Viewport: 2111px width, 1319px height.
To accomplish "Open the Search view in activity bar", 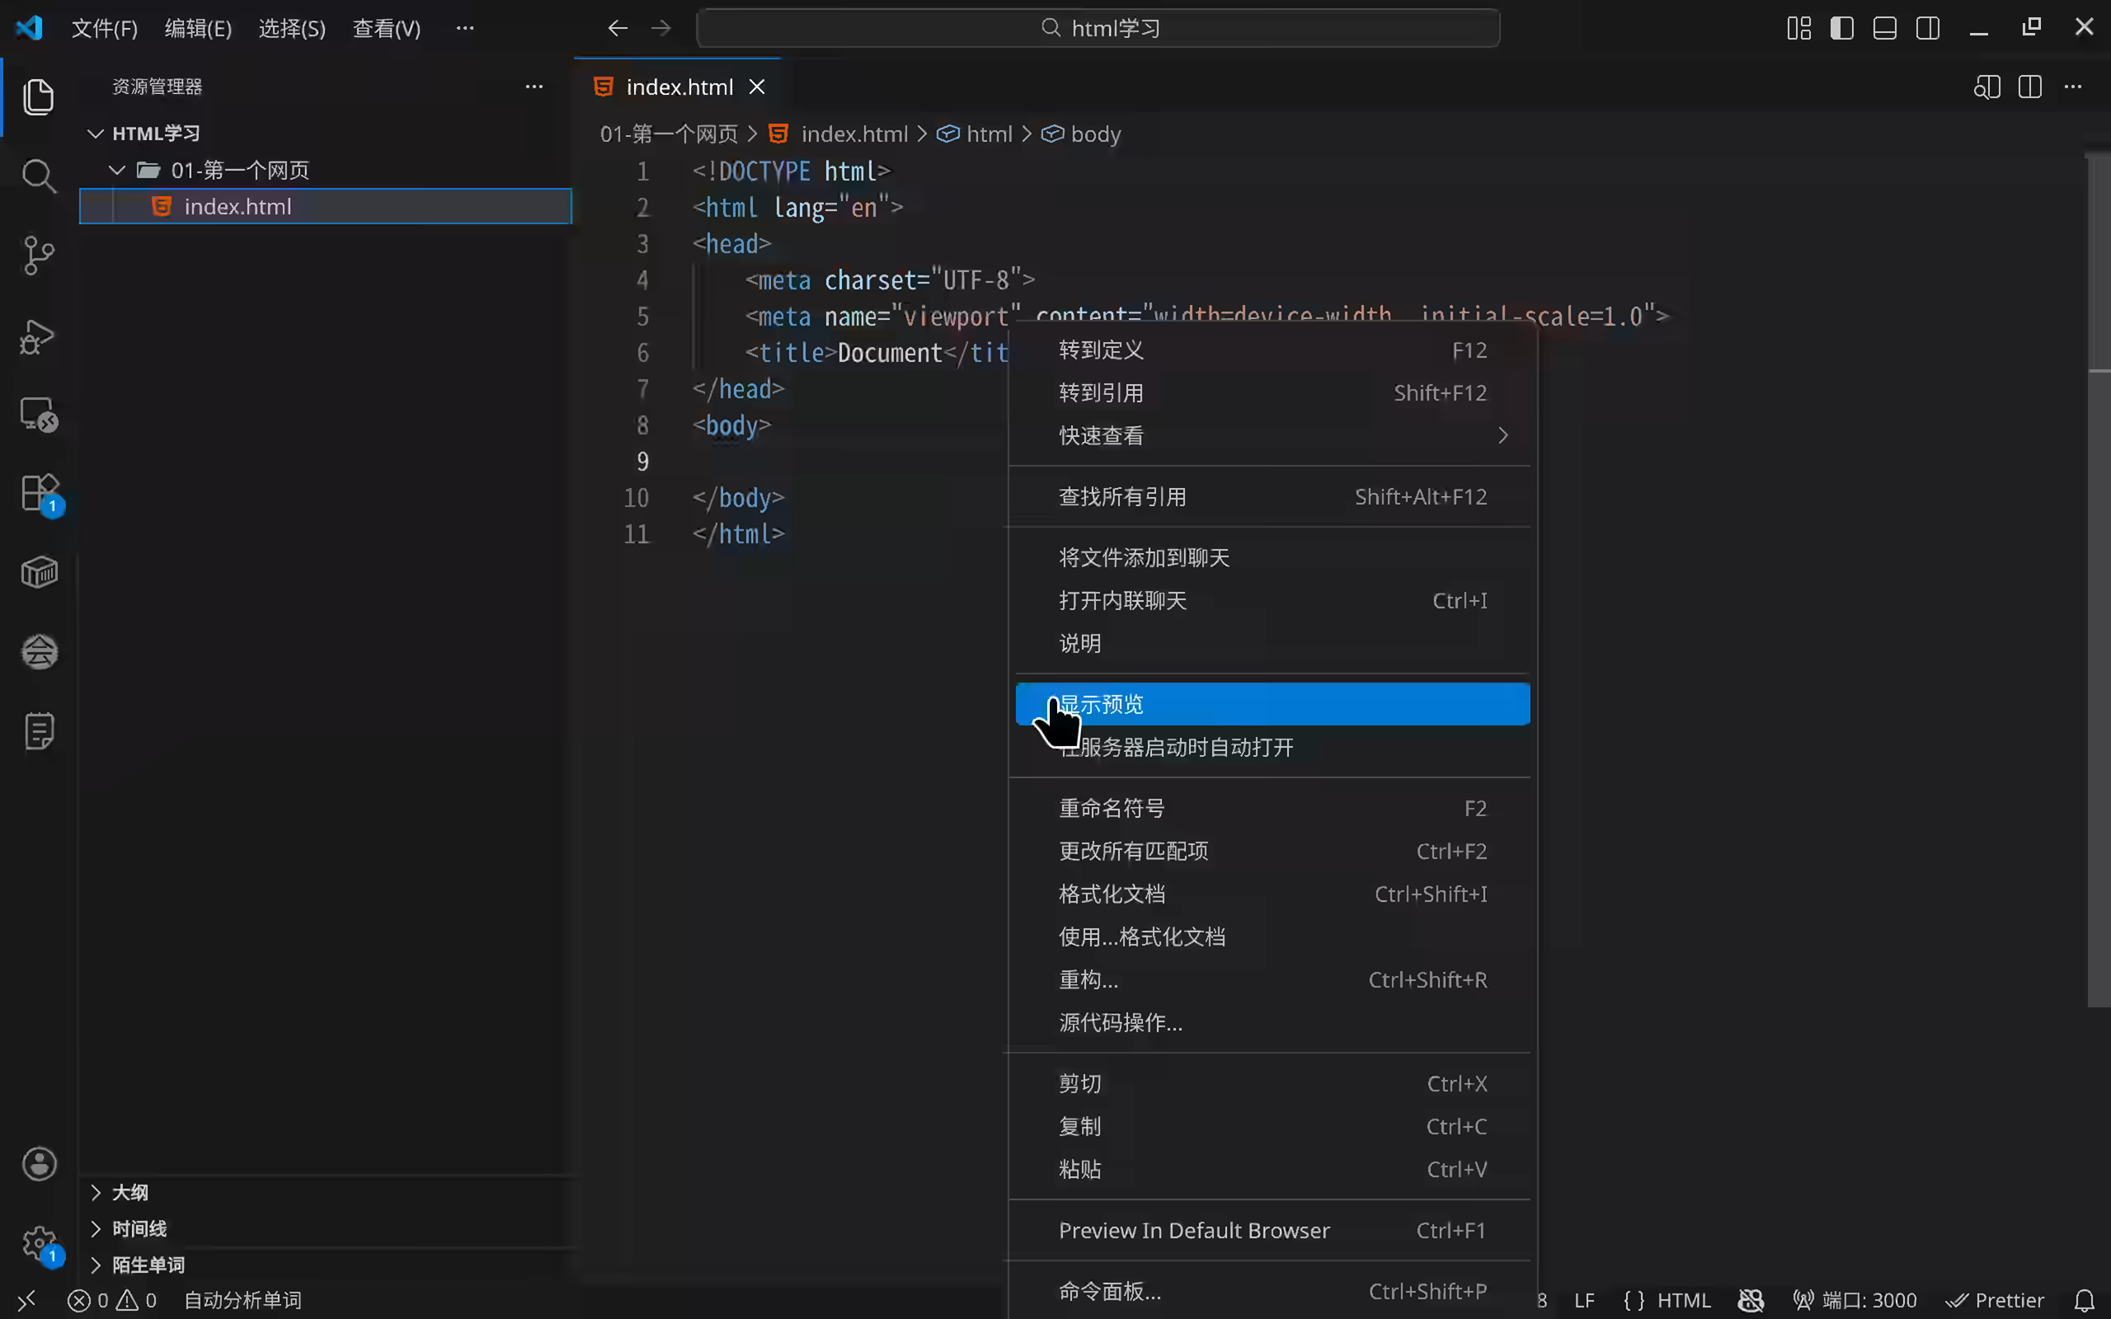I will [x=39, y=176].
